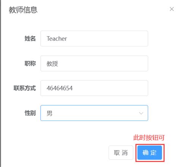The width and height of the screenshot is (180, 167).
Task: Focus the 联系方式 input field
Action: [x=94, y=88]
